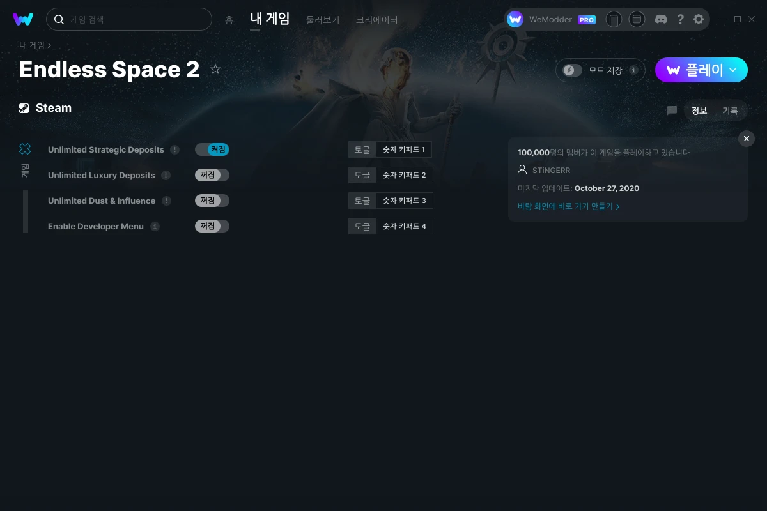Click the WeModder username

click(x=550, y=20)
